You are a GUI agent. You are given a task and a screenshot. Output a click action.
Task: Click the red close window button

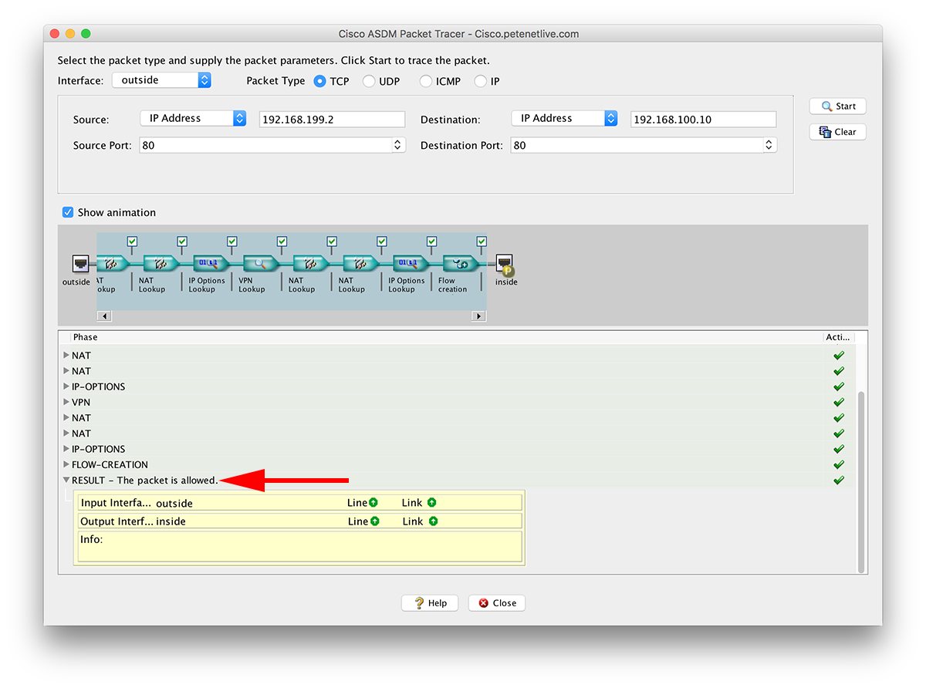click(x=55, y=34)
